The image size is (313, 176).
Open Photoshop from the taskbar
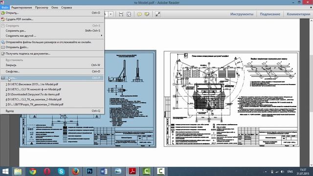89,172
